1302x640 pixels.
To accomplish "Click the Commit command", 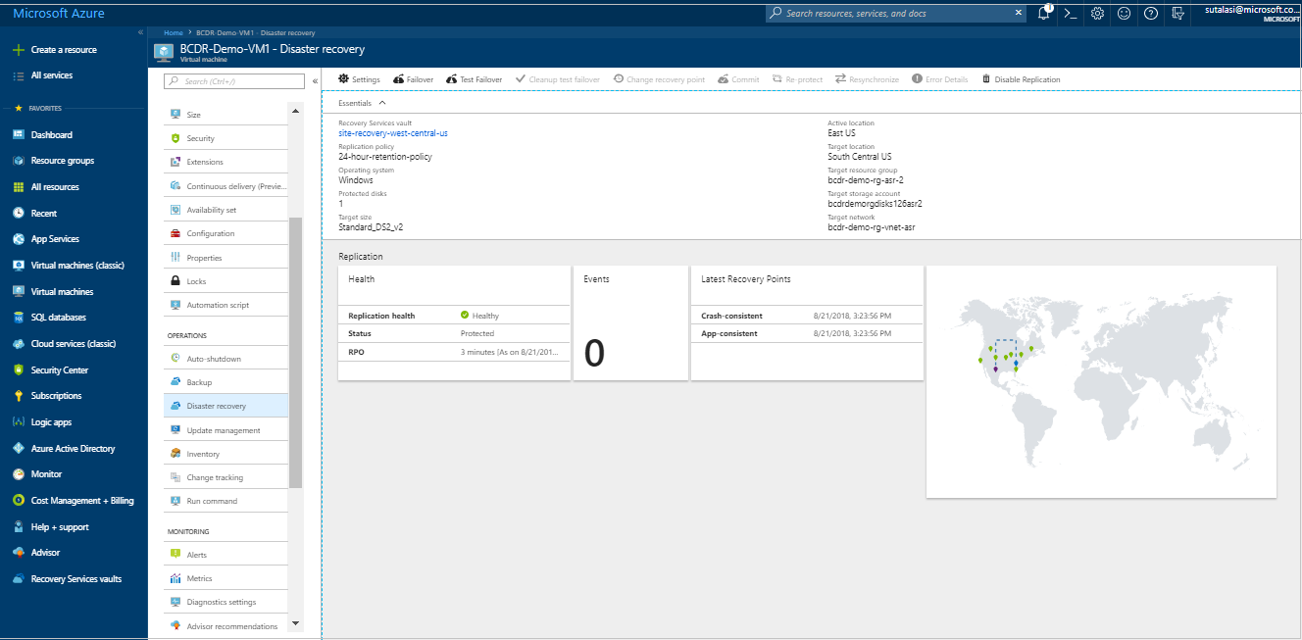I will click(738, 79).
